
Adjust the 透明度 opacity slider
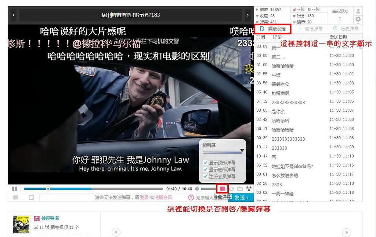coord(223,152)
